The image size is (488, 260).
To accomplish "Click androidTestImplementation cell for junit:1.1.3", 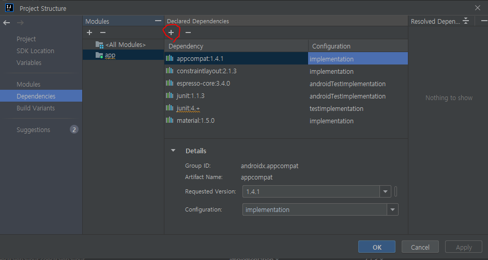I will (358, 96).
